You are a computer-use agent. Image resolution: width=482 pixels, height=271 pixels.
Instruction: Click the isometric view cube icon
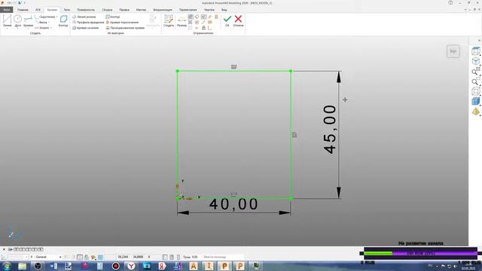tap(475, 61)
